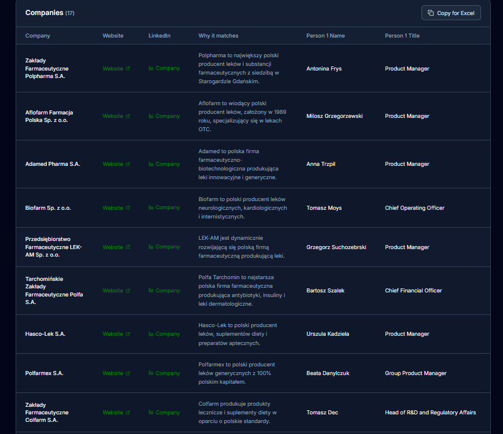Select company name Aflofarm Farmacja Polska Sp. z o.o.
Viewport: 503px width, 434px height.
point(49,116)
